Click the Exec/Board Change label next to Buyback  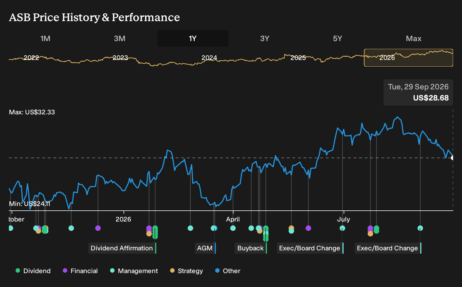pyautogui.click(x=310, y=248)
